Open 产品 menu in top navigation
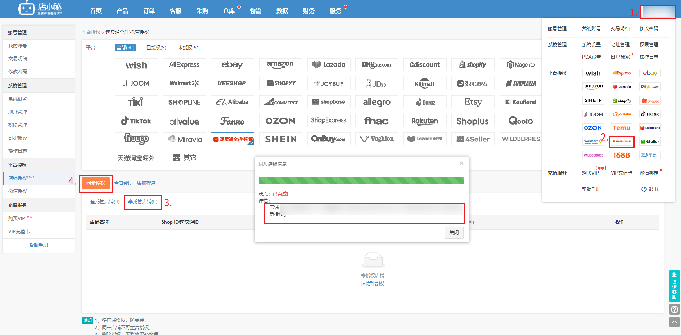 point(122,11)
